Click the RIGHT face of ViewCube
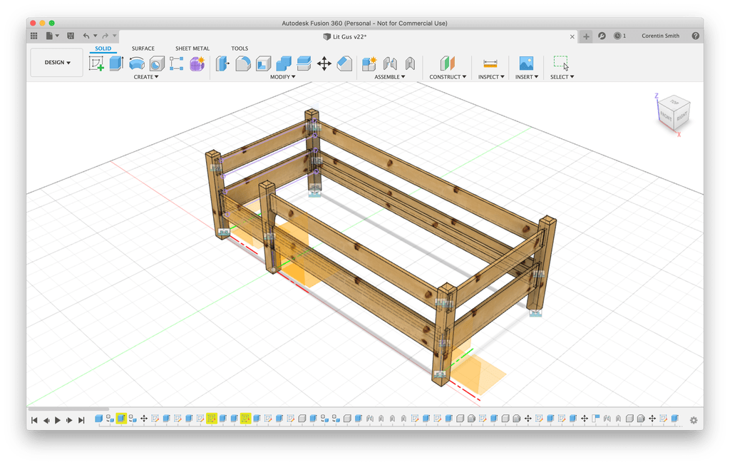The image size is (730, 465). (682, 116)
